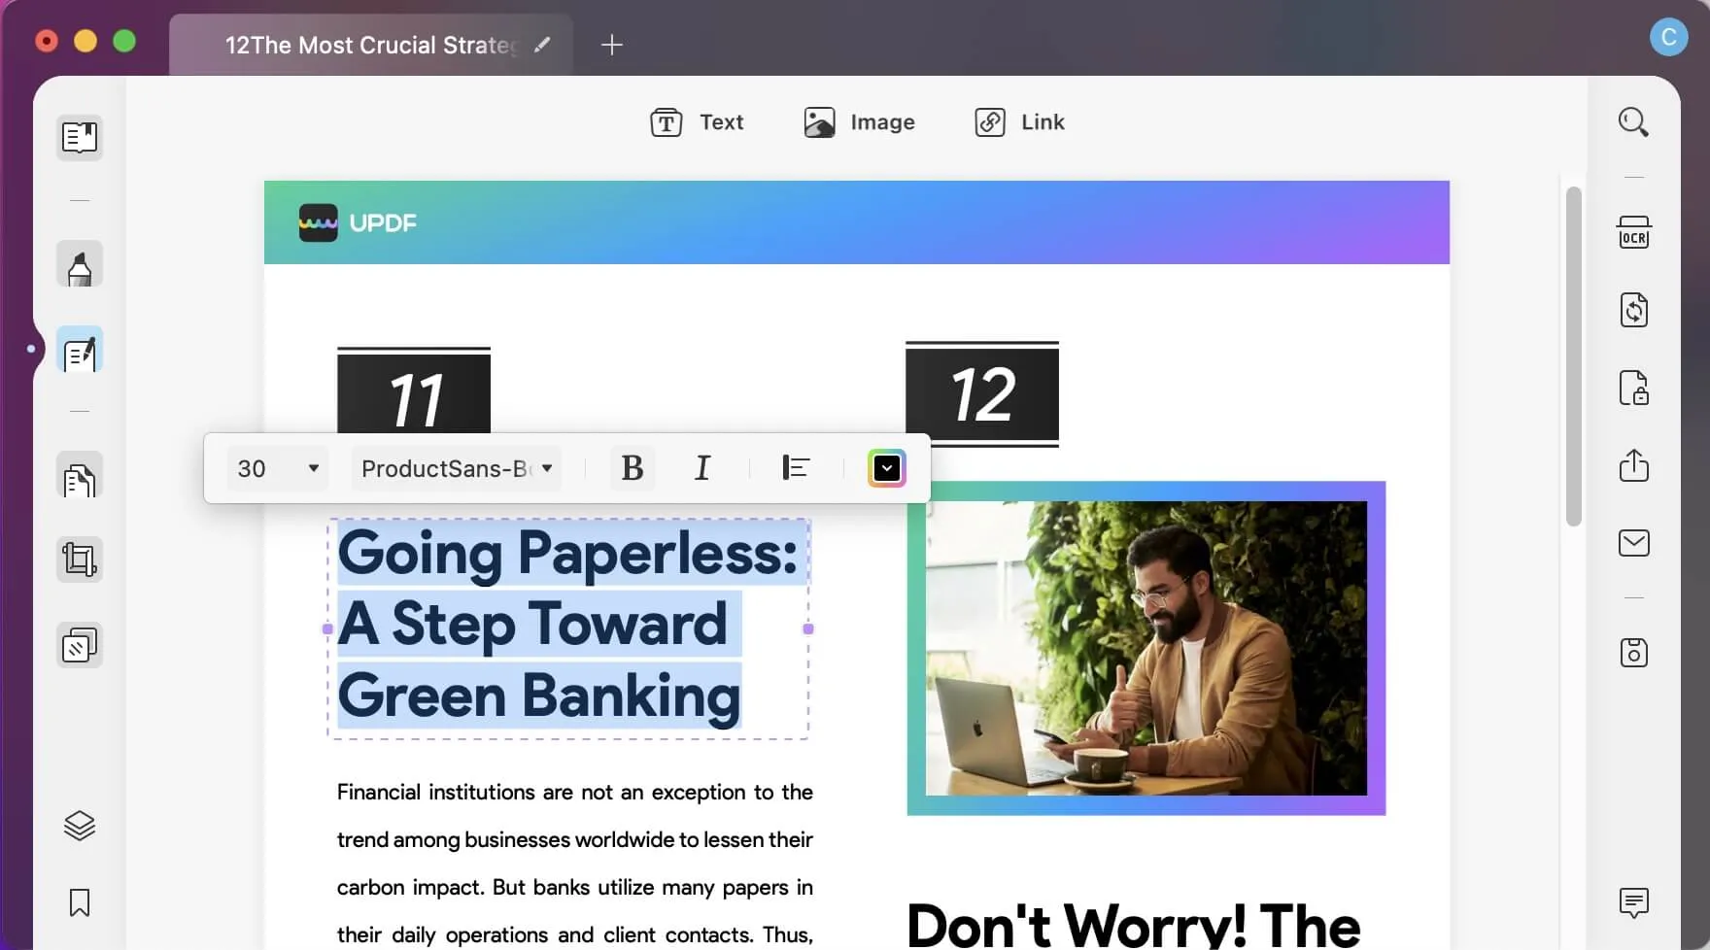Click the Text add button
Image resolution: width=1710 pixels, height=950 pixels.
697,122
